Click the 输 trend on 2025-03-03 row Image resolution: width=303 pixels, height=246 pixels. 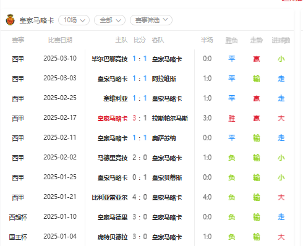pyautogui.click(x=256, y=78)
